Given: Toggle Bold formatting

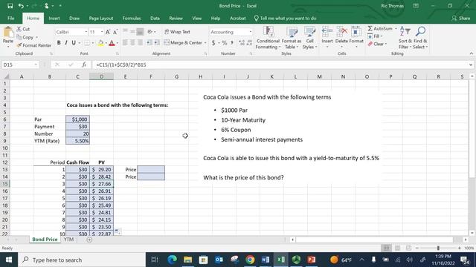Looking at the screenshot, I should (x=59, y=43).
